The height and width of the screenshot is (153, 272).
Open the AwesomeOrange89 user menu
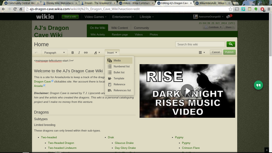[x=208, y=17]
